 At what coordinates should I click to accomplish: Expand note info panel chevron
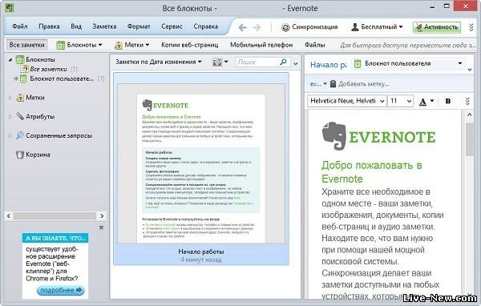tap(470, 70)
